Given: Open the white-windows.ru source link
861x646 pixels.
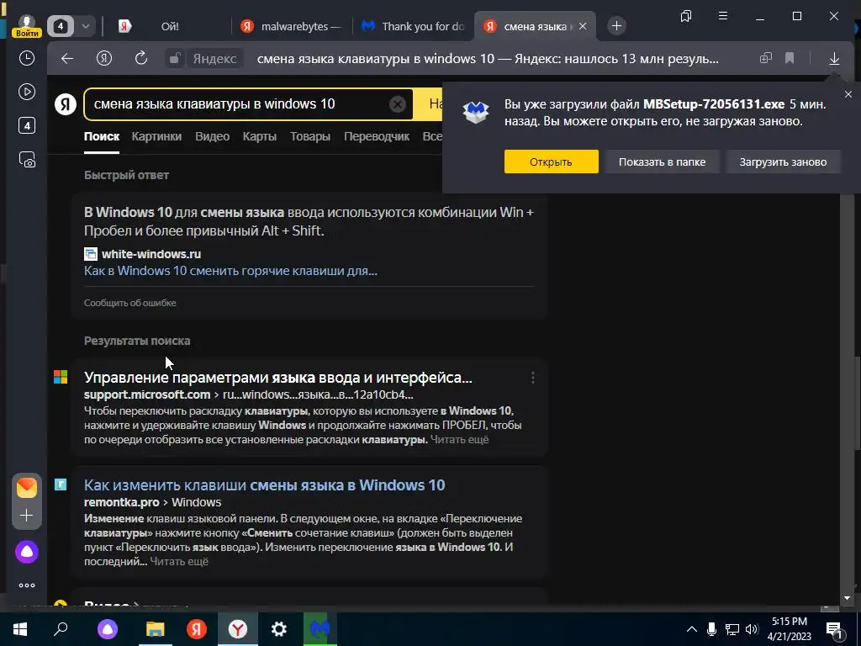Looking at the screenshot, I should (151, 254).
